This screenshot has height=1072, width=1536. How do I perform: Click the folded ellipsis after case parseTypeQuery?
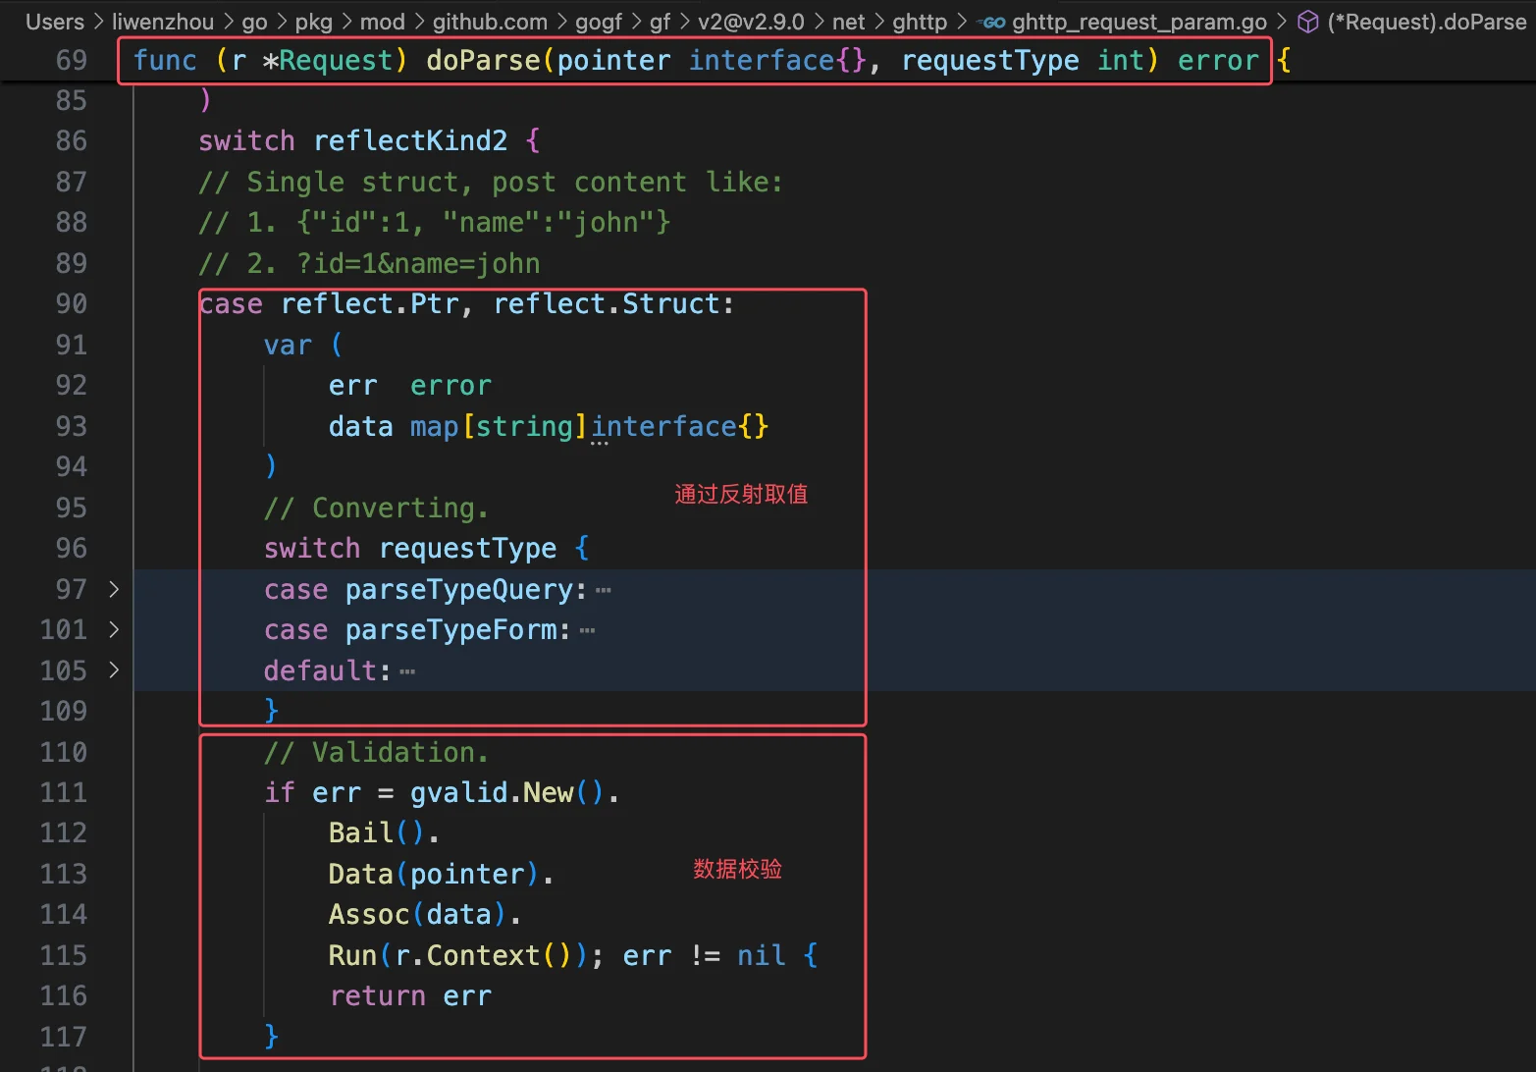click(604, 590)
